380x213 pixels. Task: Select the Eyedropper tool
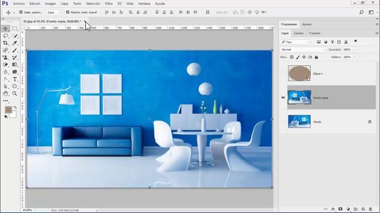14,43
